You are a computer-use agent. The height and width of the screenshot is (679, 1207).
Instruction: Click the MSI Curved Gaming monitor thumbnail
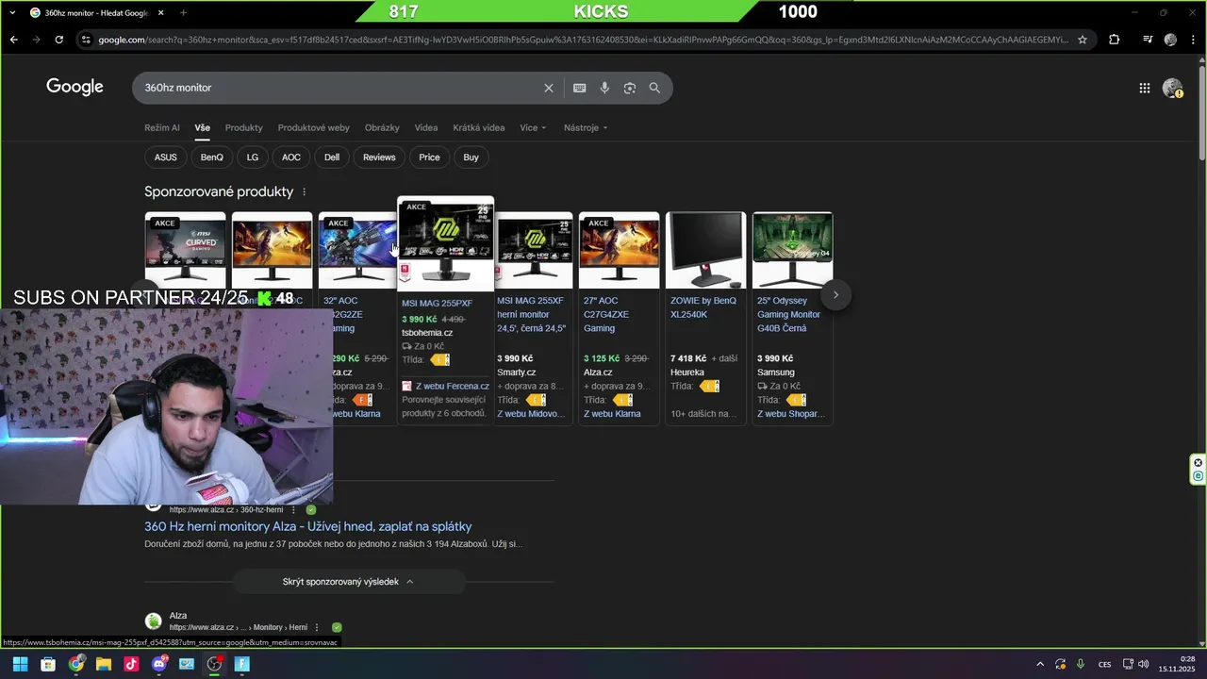(x=186, y=250)
